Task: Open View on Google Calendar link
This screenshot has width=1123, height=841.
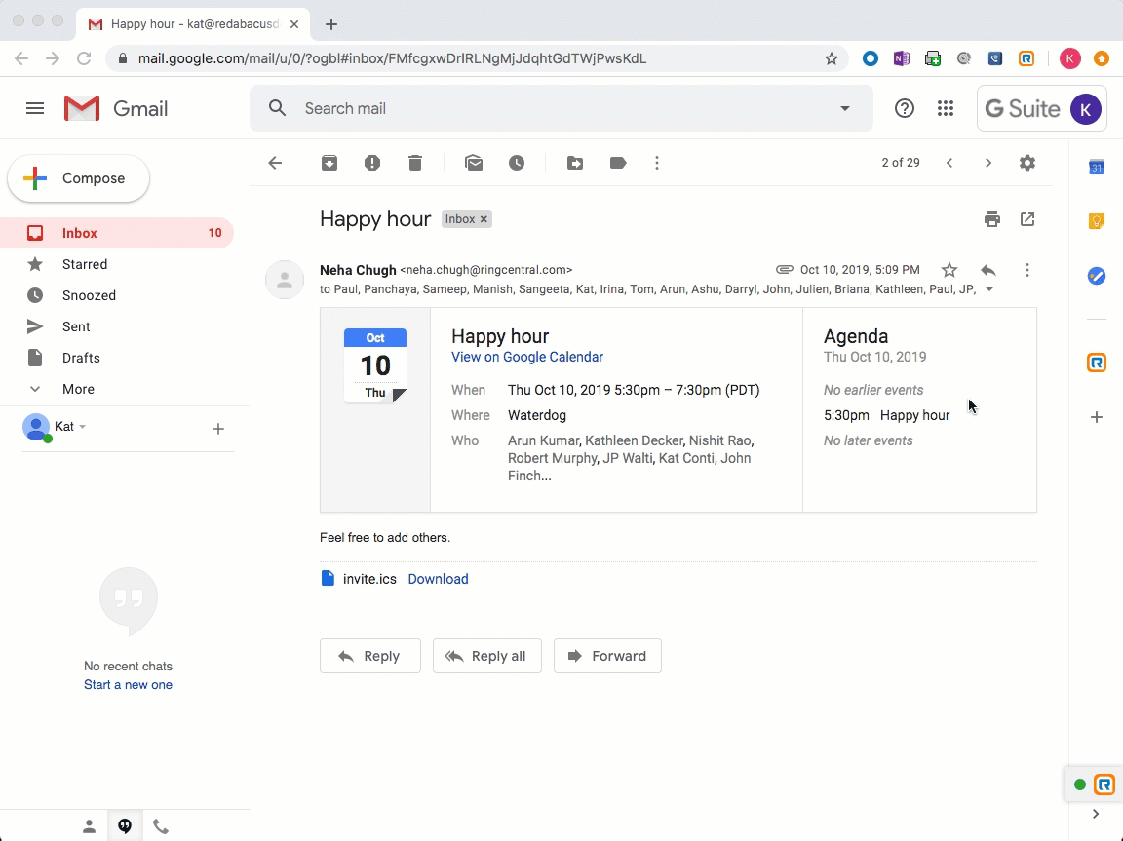Action: 527,357
